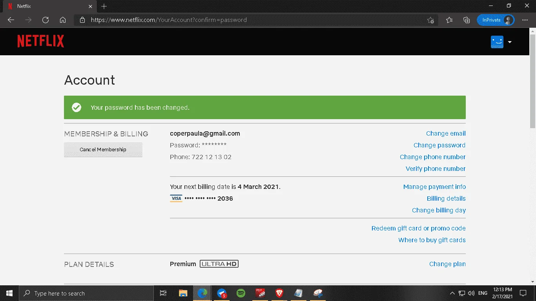Open the Favorites list

pos(449,20)
